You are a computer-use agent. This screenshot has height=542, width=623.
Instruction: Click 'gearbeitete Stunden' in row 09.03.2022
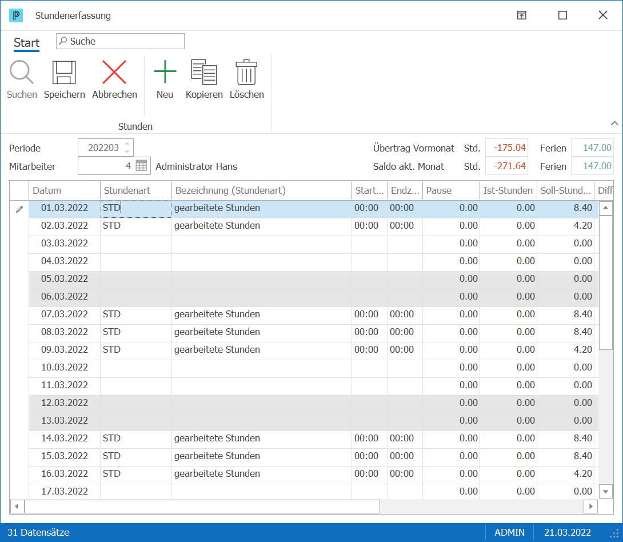[x=217, y=350]
